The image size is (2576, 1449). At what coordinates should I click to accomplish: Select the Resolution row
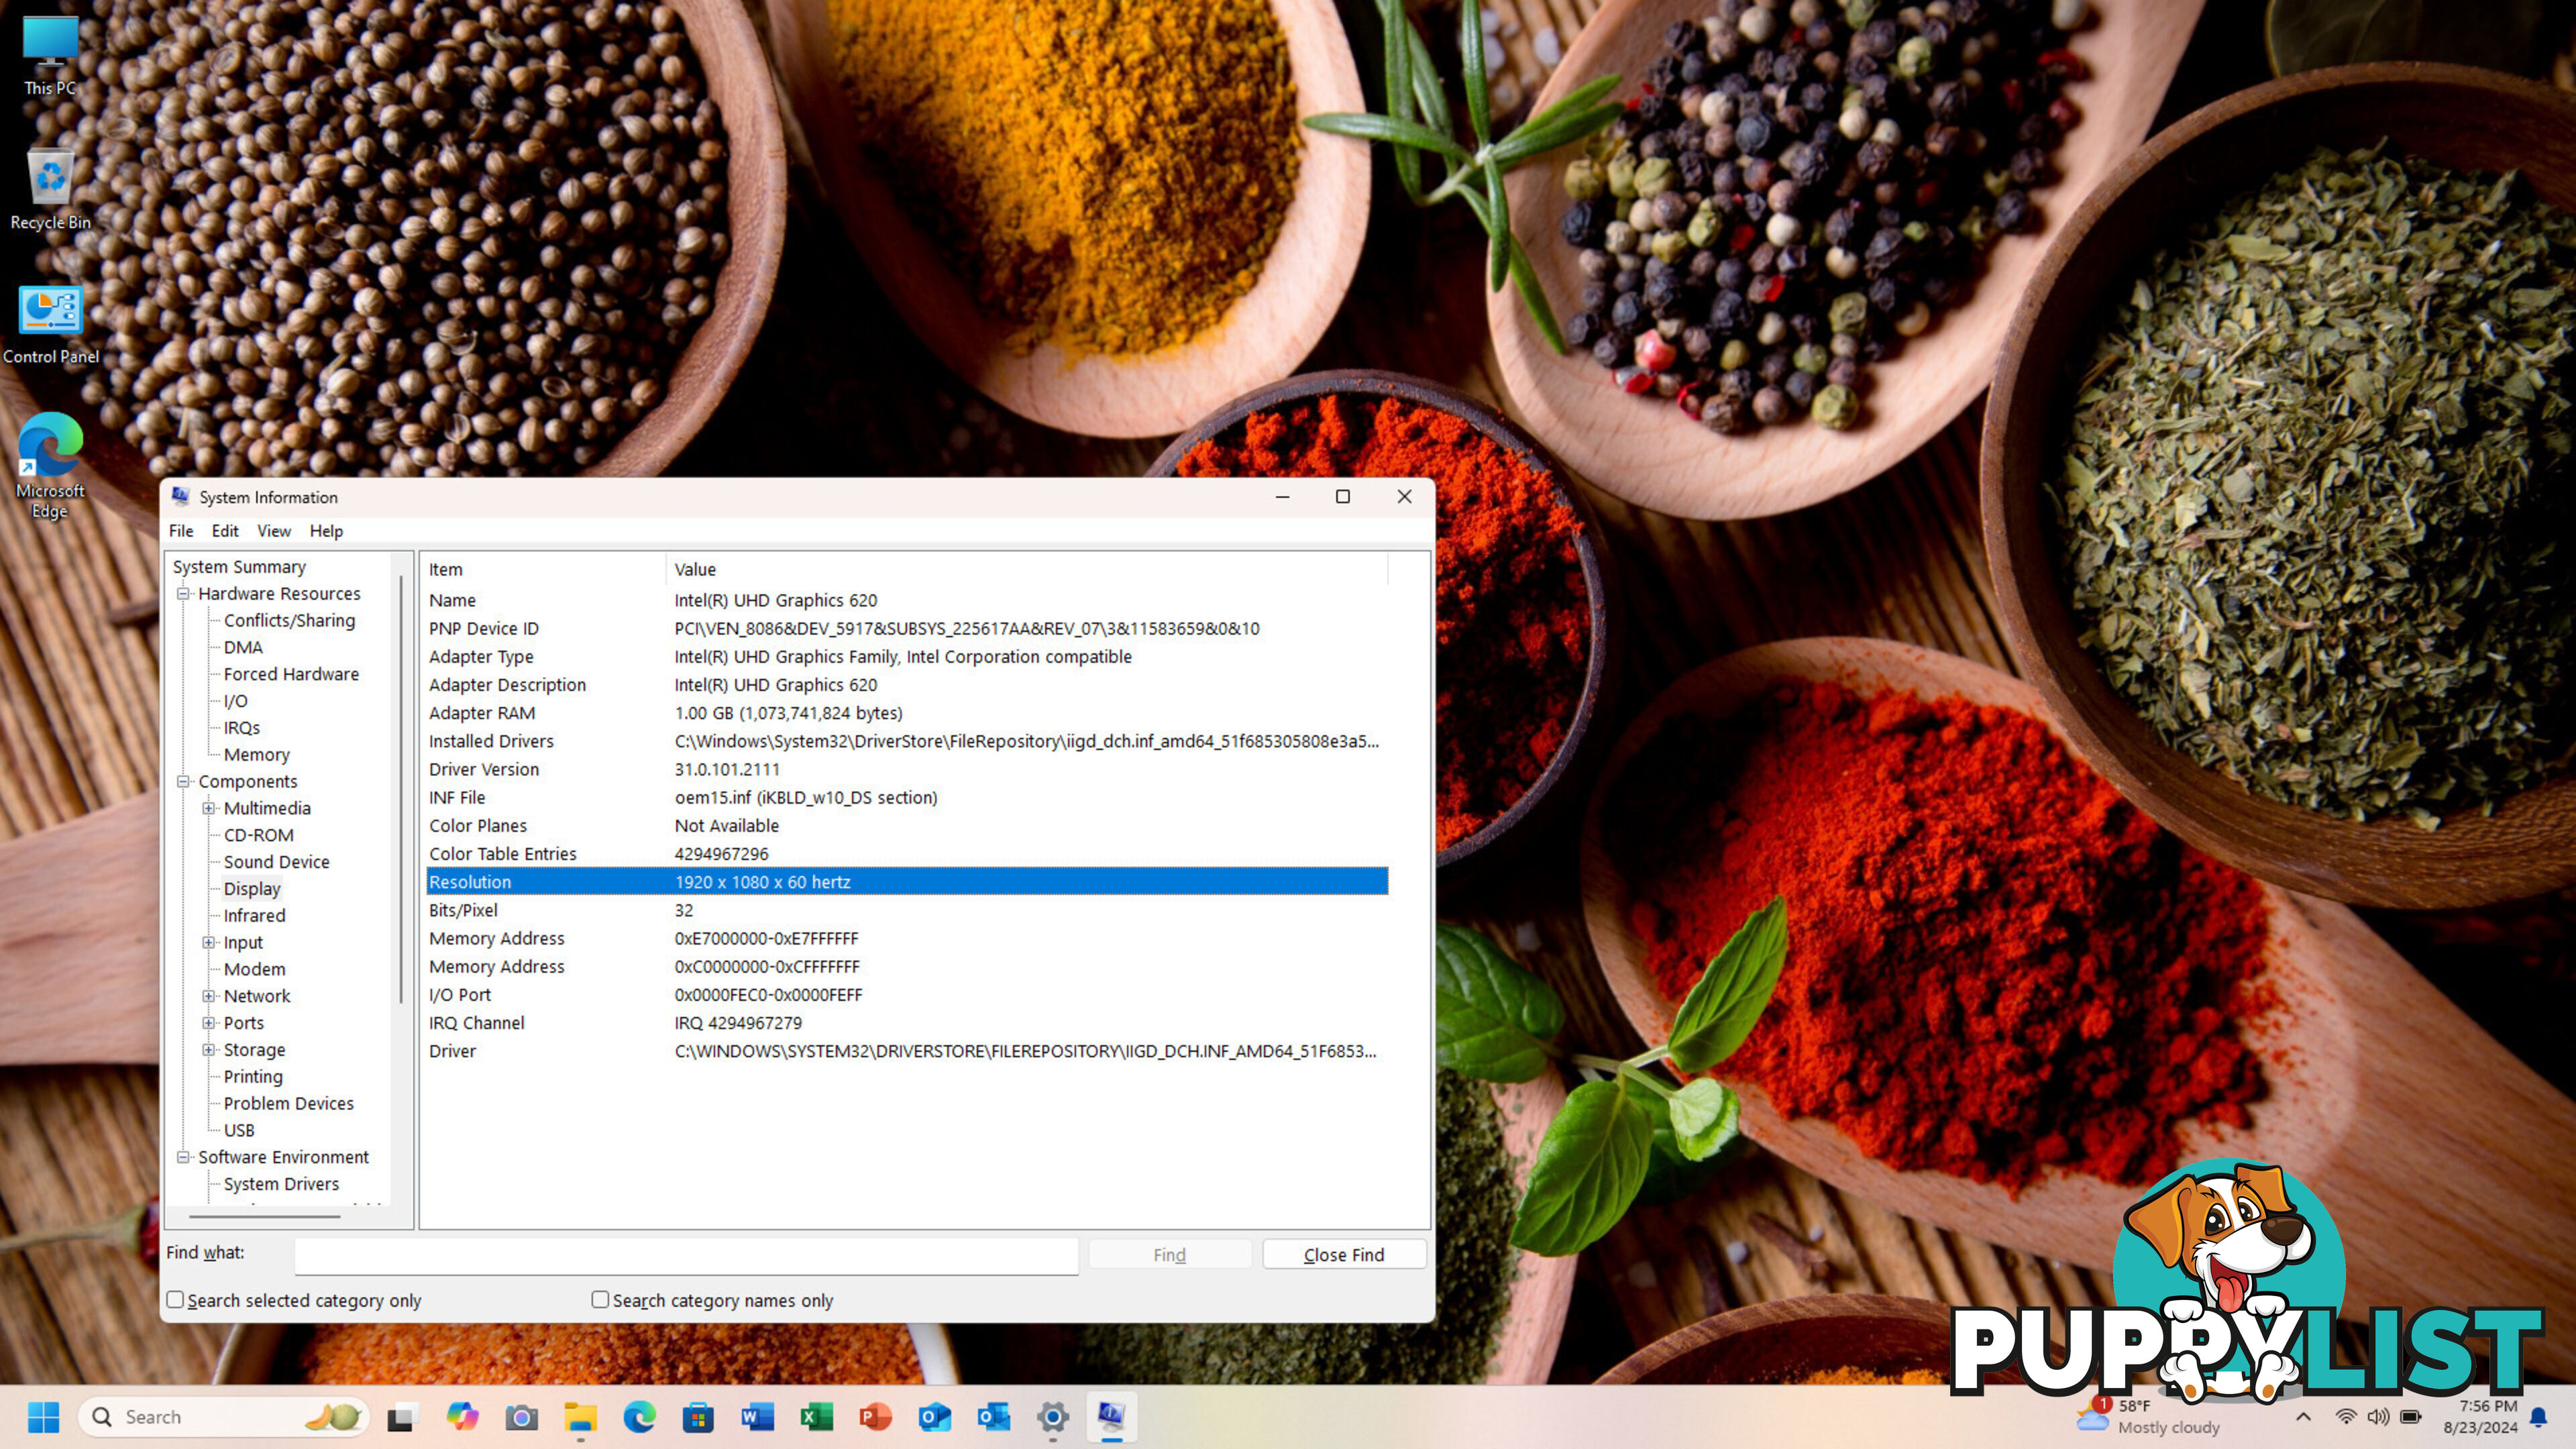tap(907, 882)
